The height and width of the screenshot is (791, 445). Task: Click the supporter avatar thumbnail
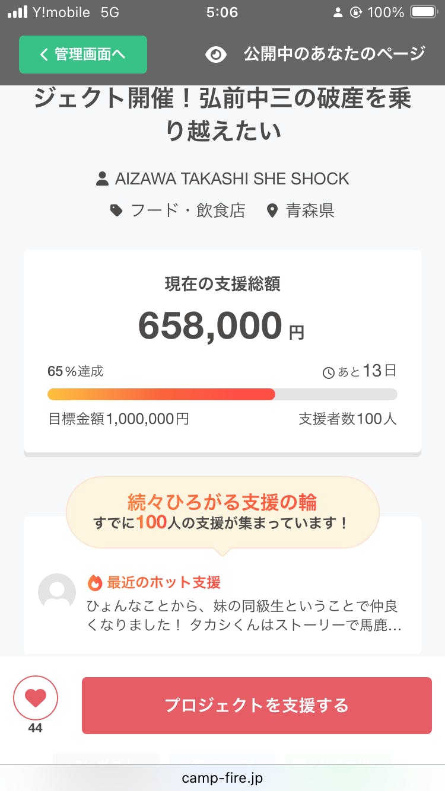click(x=57, y=592)
